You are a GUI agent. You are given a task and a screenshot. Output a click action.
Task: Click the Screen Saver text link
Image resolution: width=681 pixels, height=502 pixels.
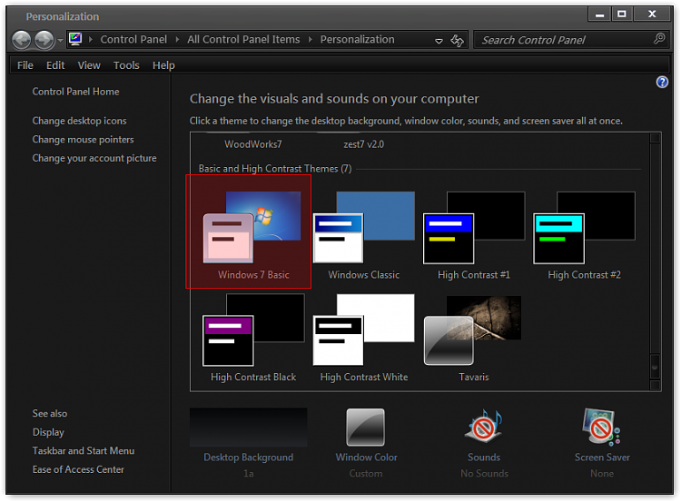[602, 458]
